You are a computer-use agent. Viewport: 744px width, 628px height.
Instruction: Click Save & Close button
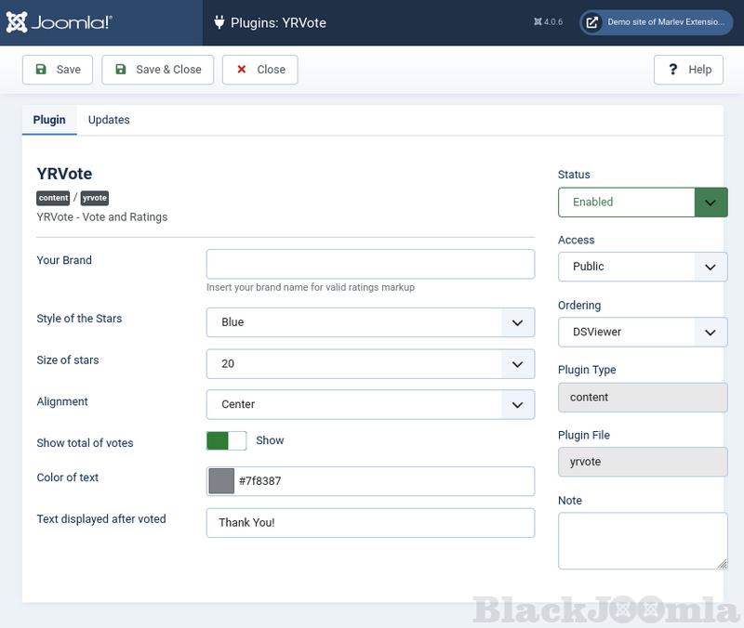157,70
